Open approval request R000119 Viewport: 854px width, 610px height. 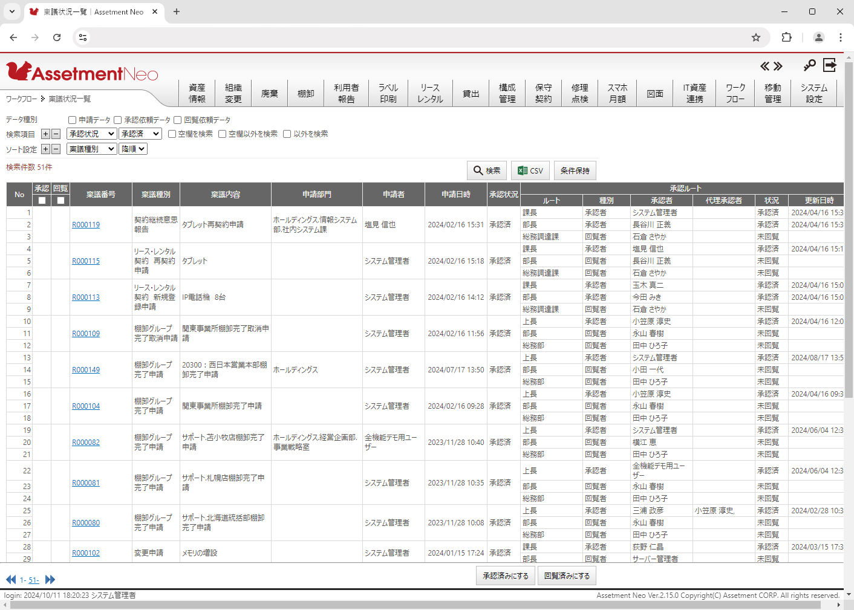coord(86,224)
